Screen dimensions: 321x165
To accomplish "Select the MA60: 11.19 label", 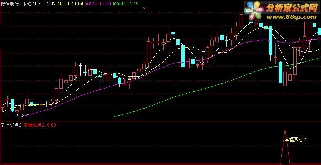I will coord(126,4).
